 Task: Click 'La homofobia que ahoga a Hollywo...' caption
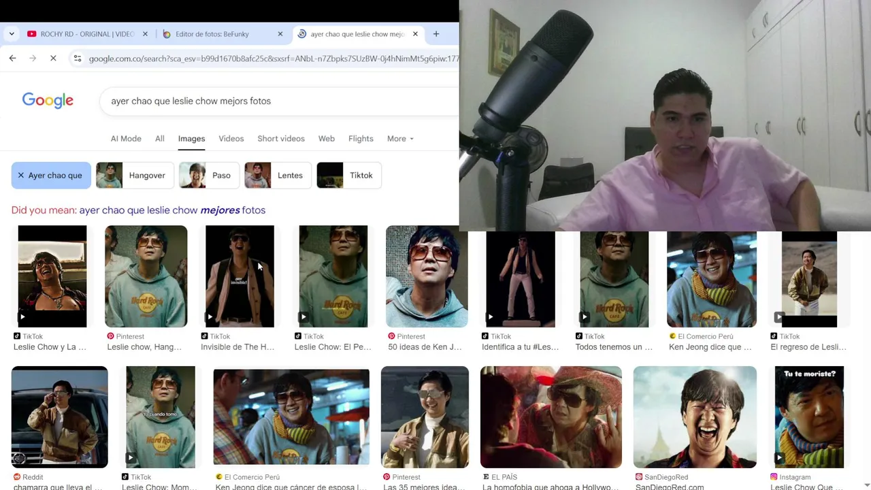click(x=550, y=487)
